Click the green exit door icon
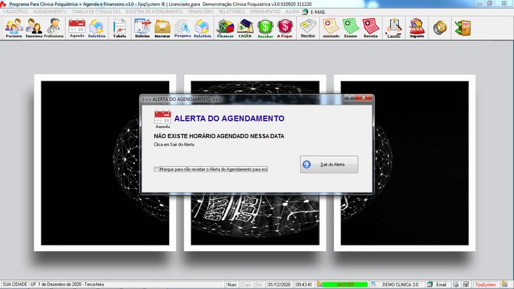The width and height of the screenshot is (514, 289). tap(463, 28)
